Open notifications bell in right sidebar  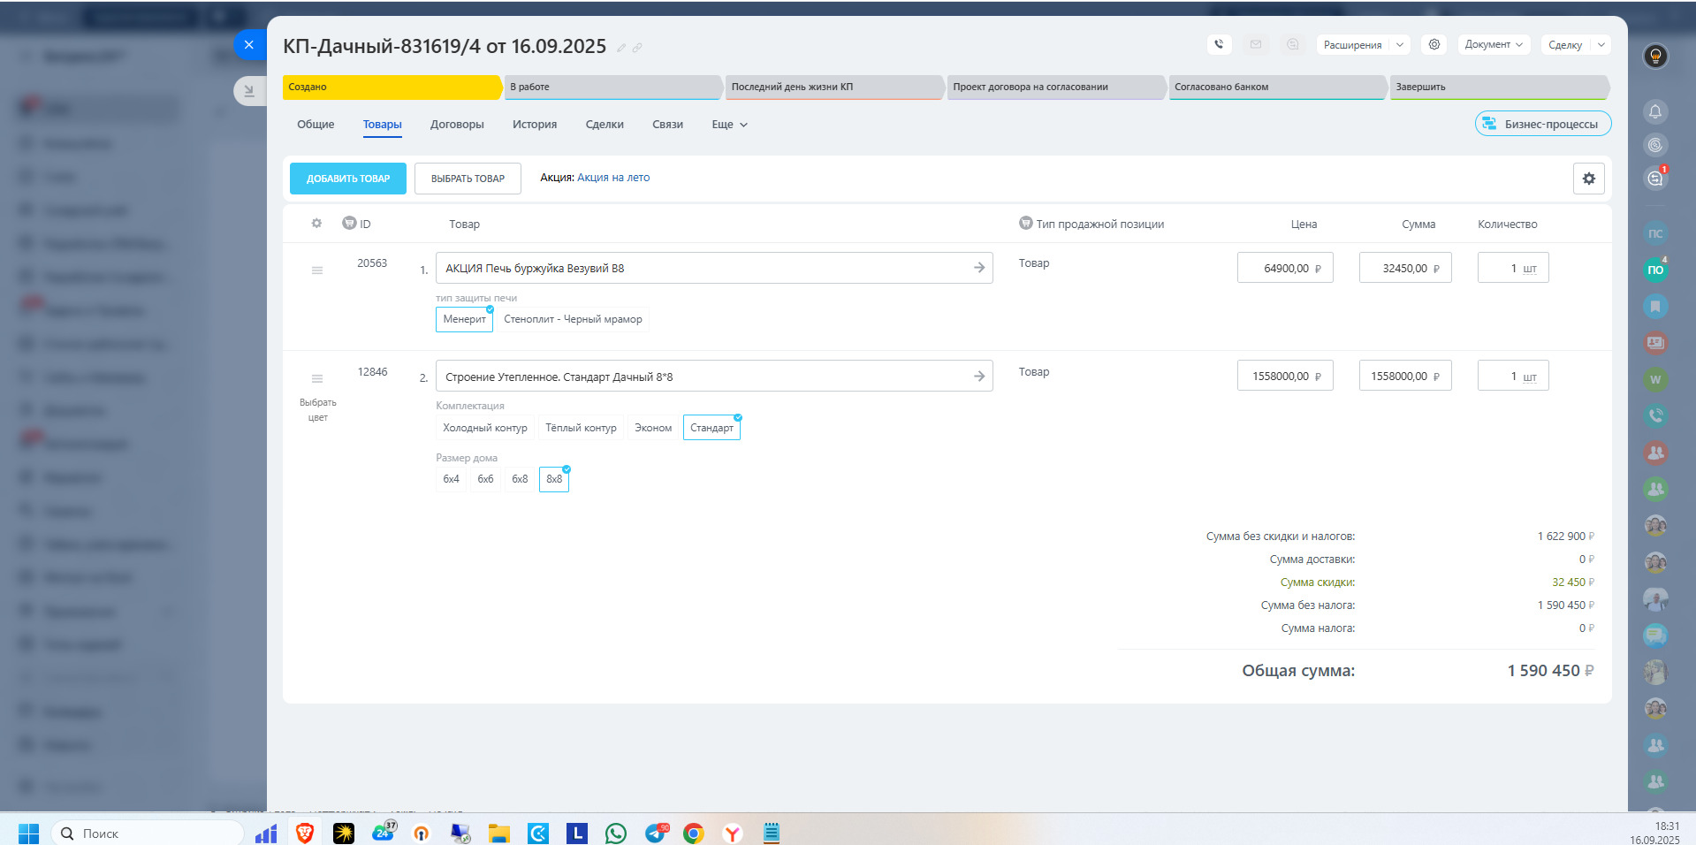(1654, 111)
